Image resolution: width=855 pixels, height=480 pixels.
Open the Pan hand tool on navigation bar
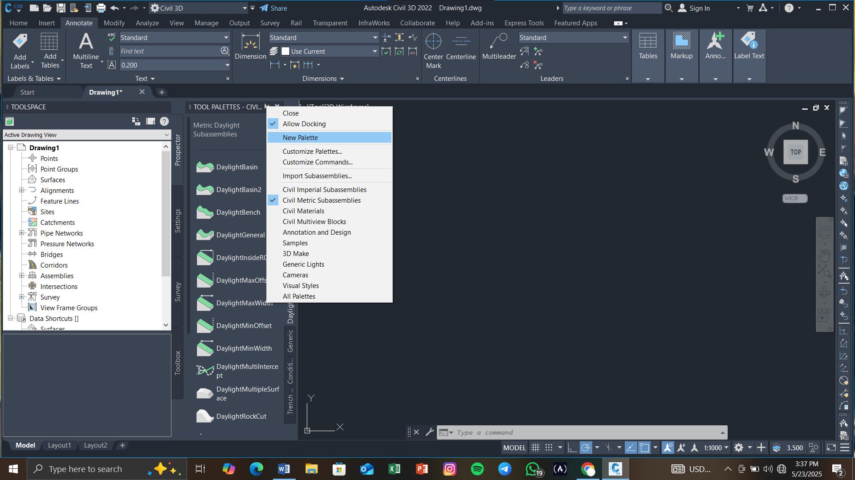[x=824, y=255]
